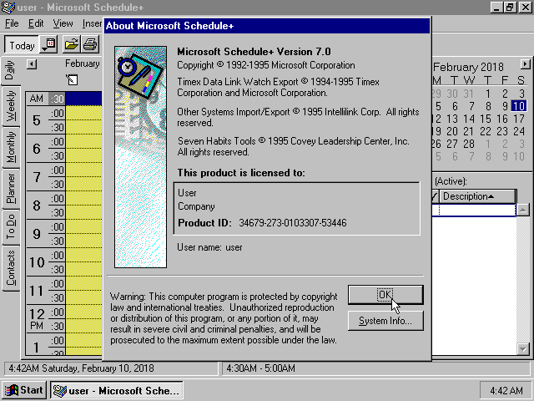Image resolution: width=534 pixels, height=401 pixels.
Task: Click the previous day arrow beside February
Action: [x=32, y=63]
